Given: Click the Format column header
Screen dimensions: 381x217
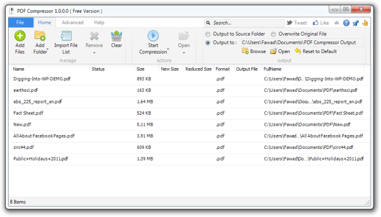Looking at the screenshot, I should click(x=223, y=69).
